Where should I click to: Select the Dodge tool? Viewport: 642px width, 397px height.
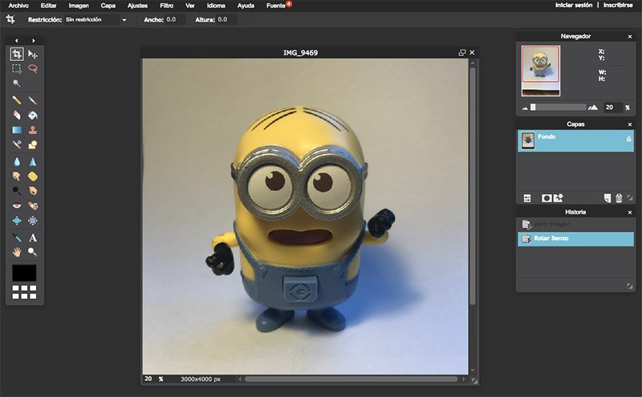17,191
